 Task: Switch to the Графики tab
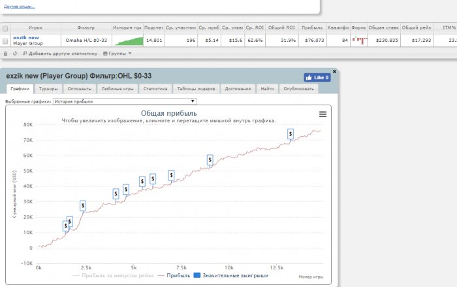pos(20,89)
